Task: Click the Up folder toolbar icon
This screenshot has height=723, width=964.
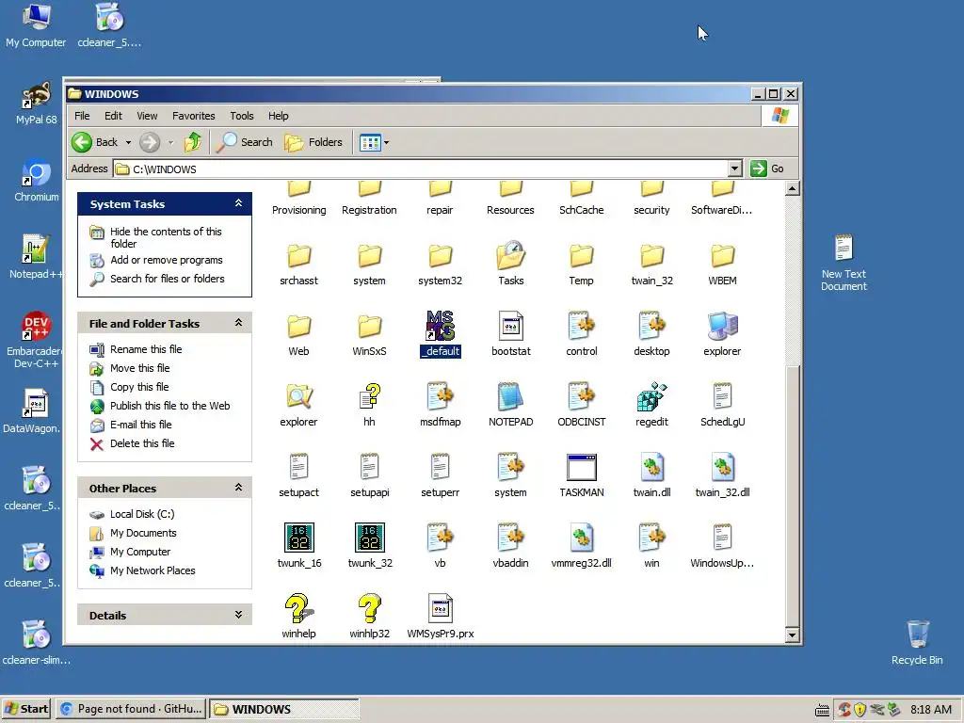Action: 193,142
